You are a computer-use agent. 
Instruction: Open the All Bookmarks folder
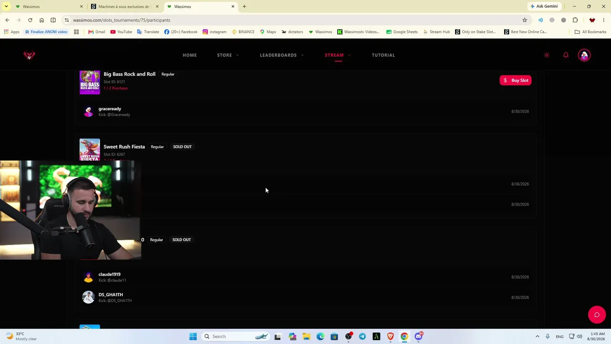[x=590, y=32]
